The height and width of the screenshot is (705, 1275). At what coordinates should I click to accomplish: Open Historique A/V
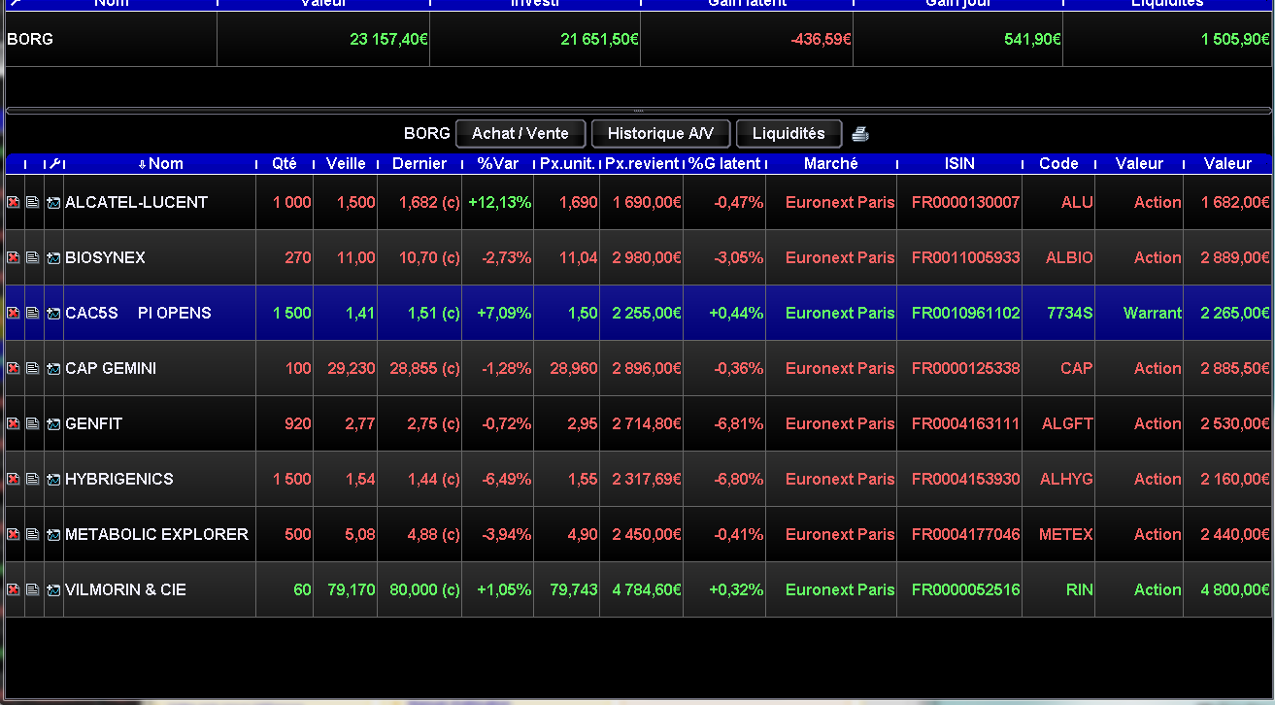(660, 133)
